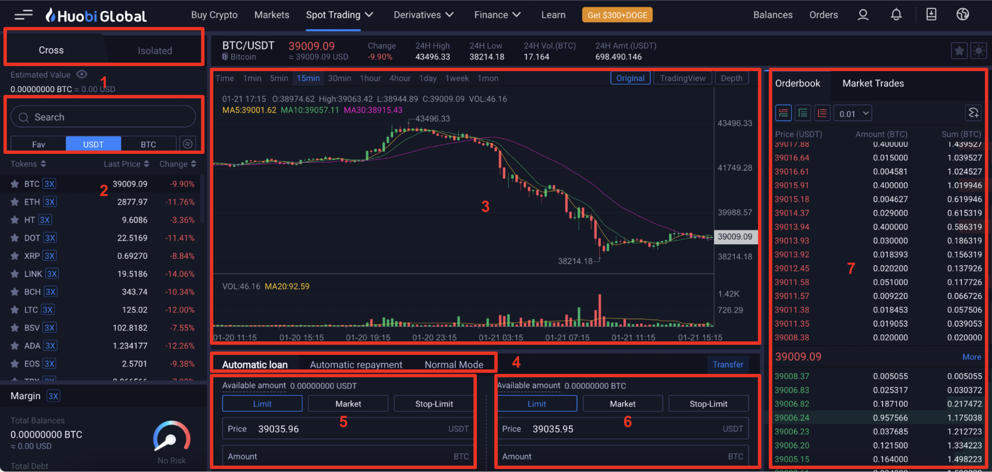This screenshot has width=992, height=472.
Task: Click the token Search input field
Action: tap(103, 117)
